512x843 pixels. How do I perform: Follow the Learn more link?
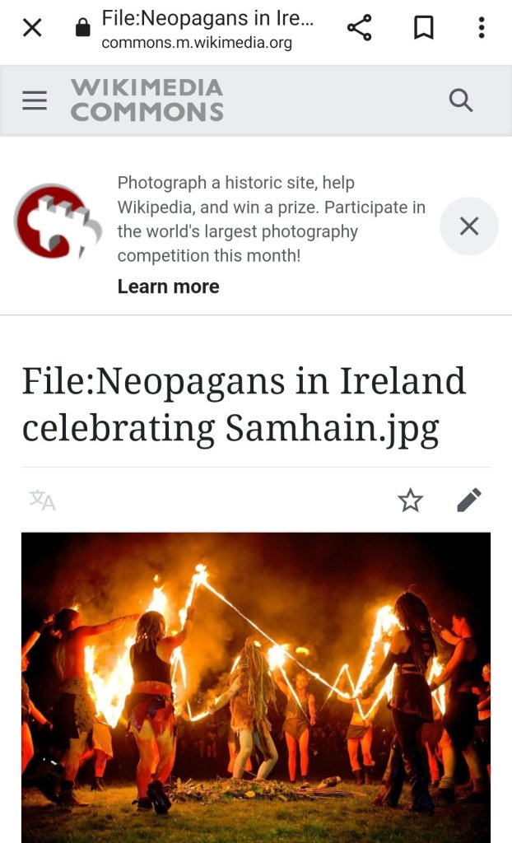tap(169, 286)
